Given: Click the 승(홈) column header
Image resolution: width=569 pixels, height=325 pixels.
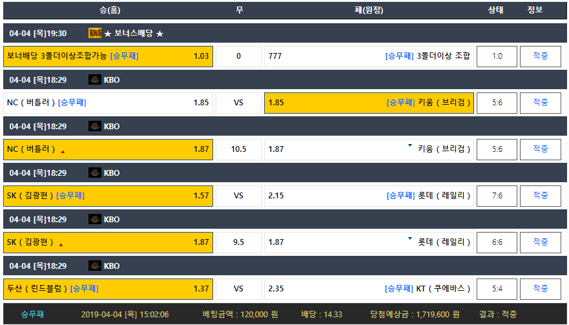Looking at the screenshot, I should pos(110,10).
